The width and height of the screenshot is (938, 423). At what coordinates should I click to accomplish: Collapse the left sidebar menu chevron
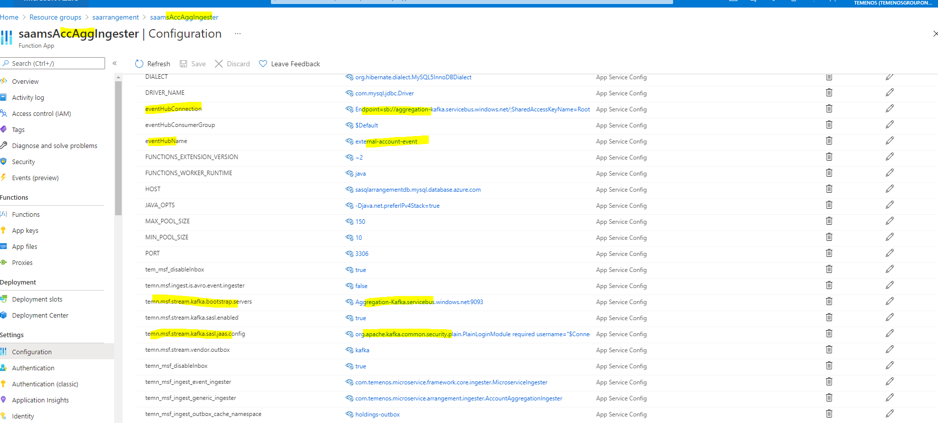115,63
